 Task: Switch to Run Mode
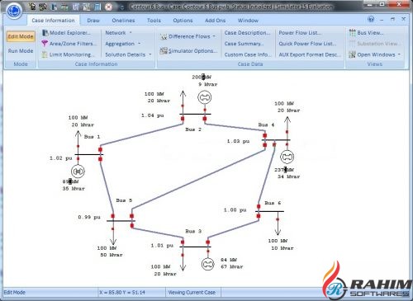[x=21, y=51]
